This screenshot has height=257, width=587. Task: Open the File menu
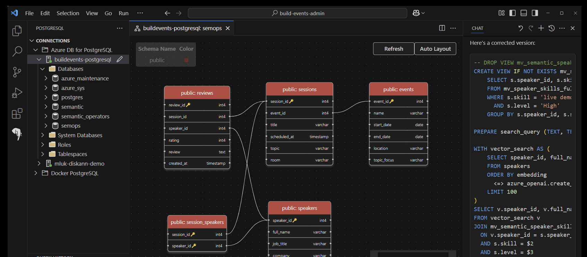pos(29,13)
